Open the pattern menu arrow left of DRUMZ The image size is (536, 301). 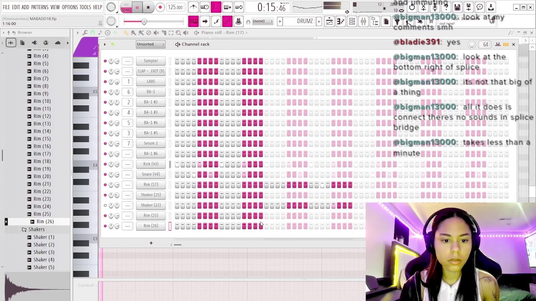point(280,21)
